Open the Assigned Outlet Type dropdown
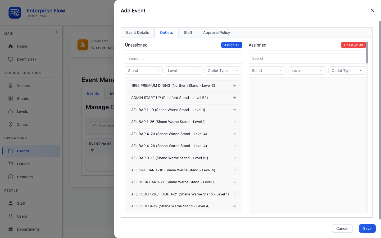This screenshot has width=381, height=238. pyautogui.click(x=347, y=71)
